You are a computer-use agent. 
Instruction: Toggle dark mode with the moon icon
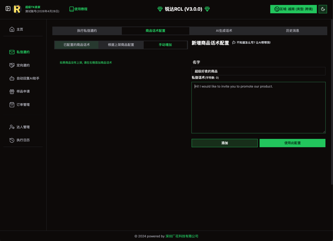click(323, 9)
